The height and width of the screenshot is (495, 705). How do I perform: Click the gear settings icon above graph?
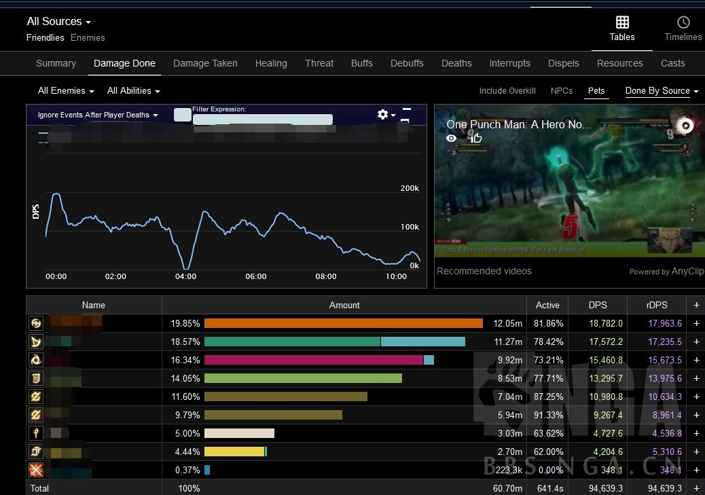click(383, 115)
